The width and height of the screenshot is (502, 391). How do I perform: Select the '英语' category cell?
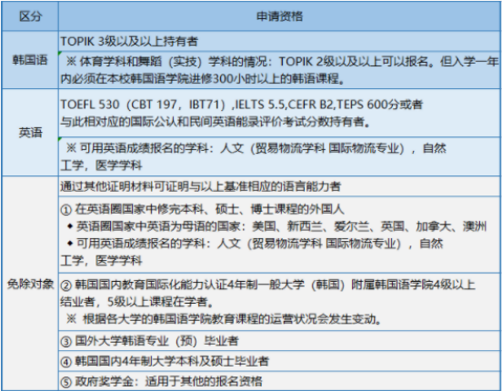[30, 132]
